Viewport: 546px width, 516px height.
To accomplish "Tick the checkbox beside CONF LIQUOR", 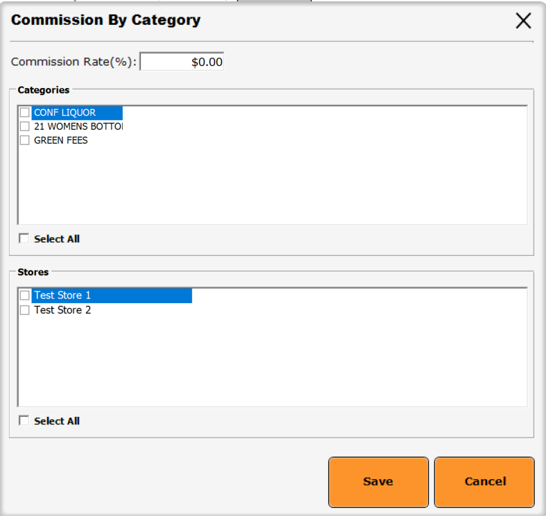I will (25, 112).
